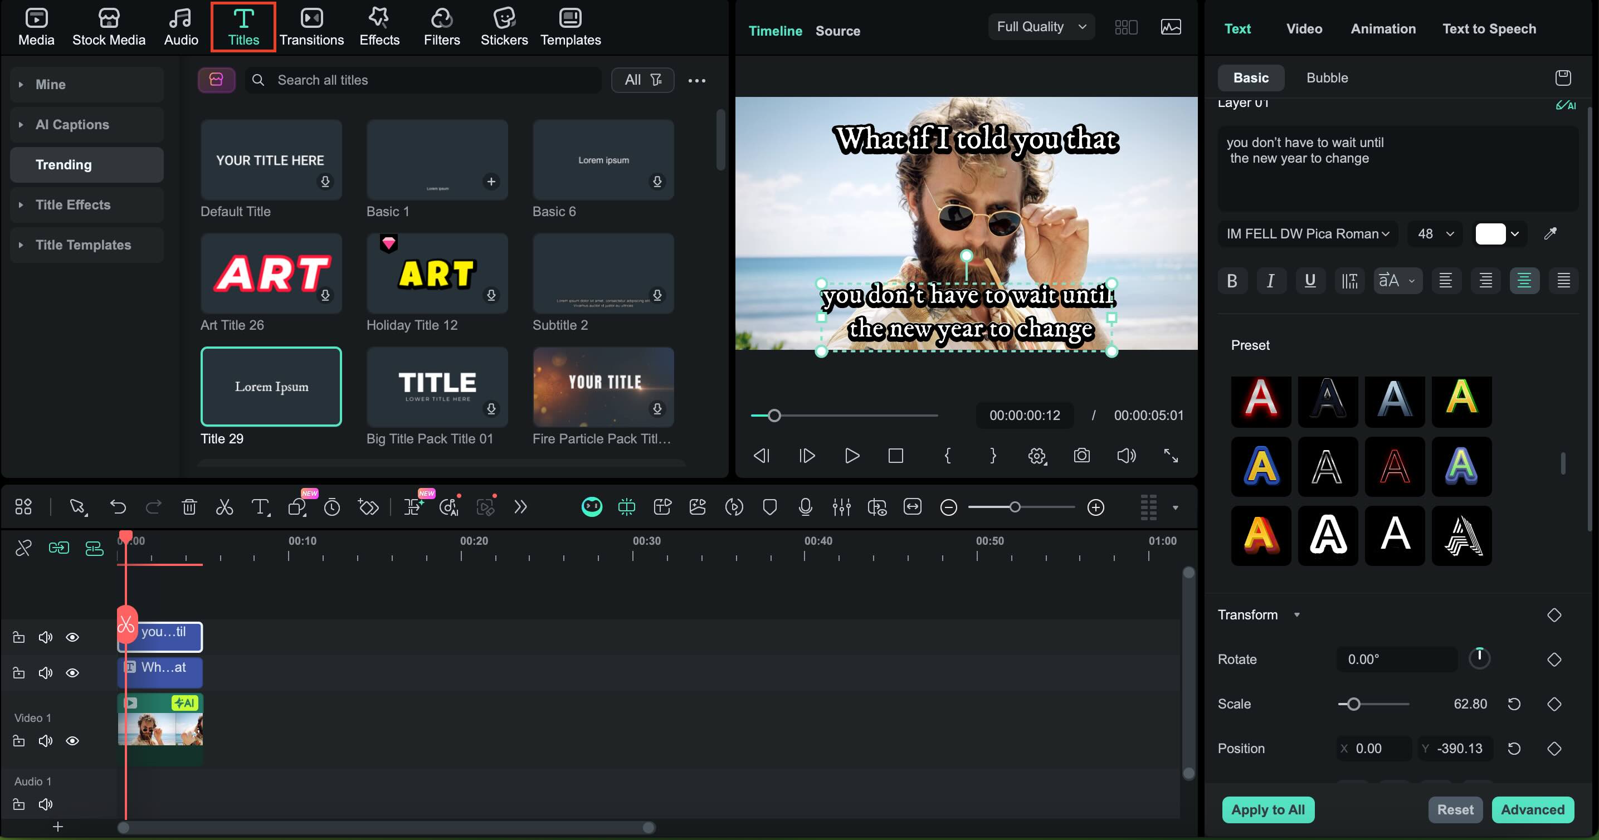Click the delete trash icon
Screen dimensions: 1599x840
click(189, 507)
